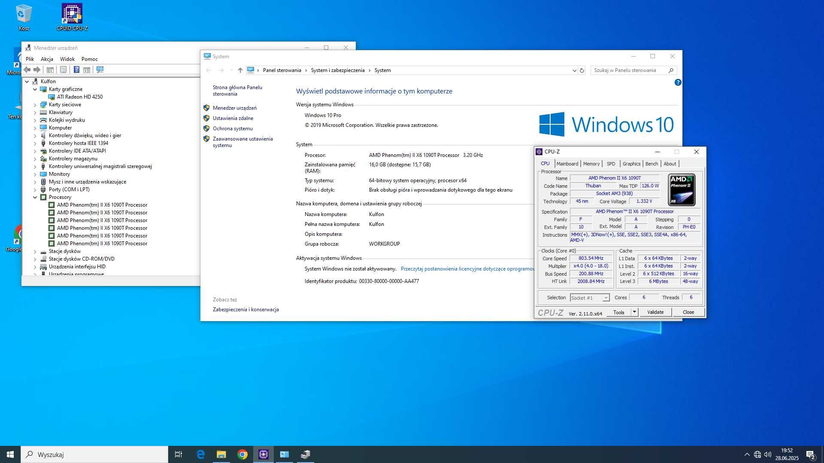Open the Zabezpieczenia i konserwacja link
The image size is (824, 463).
coord(246,310)
